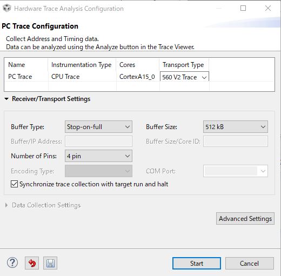Click the Advanced Settings button
Image resolution: width=281 pixels, height=276 pixels.
(x=245, y=219)
